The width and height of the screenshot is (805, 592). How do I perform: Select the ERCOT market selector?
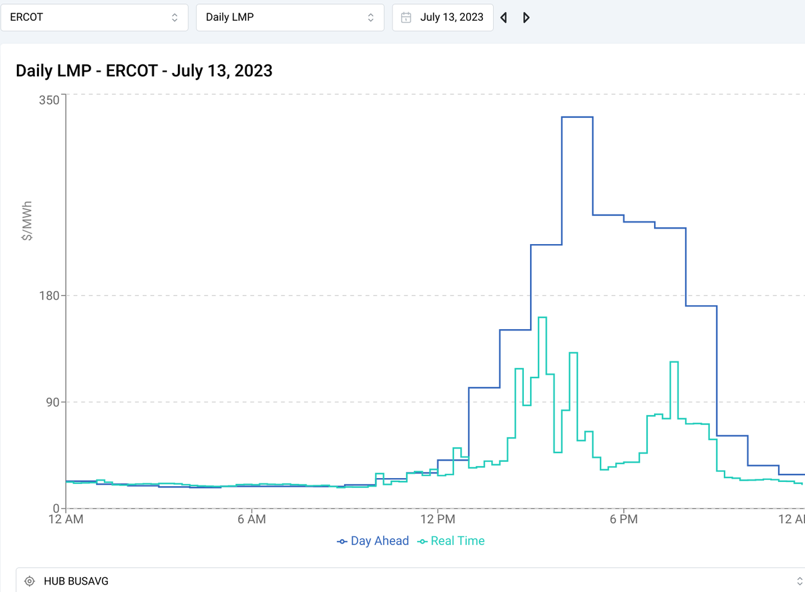(94, 17)
